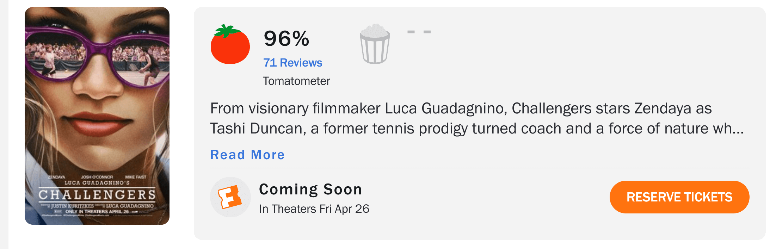Screen dimensions: 770x249
Task: Click the empty audience score dashes
Action: (419, 32)
